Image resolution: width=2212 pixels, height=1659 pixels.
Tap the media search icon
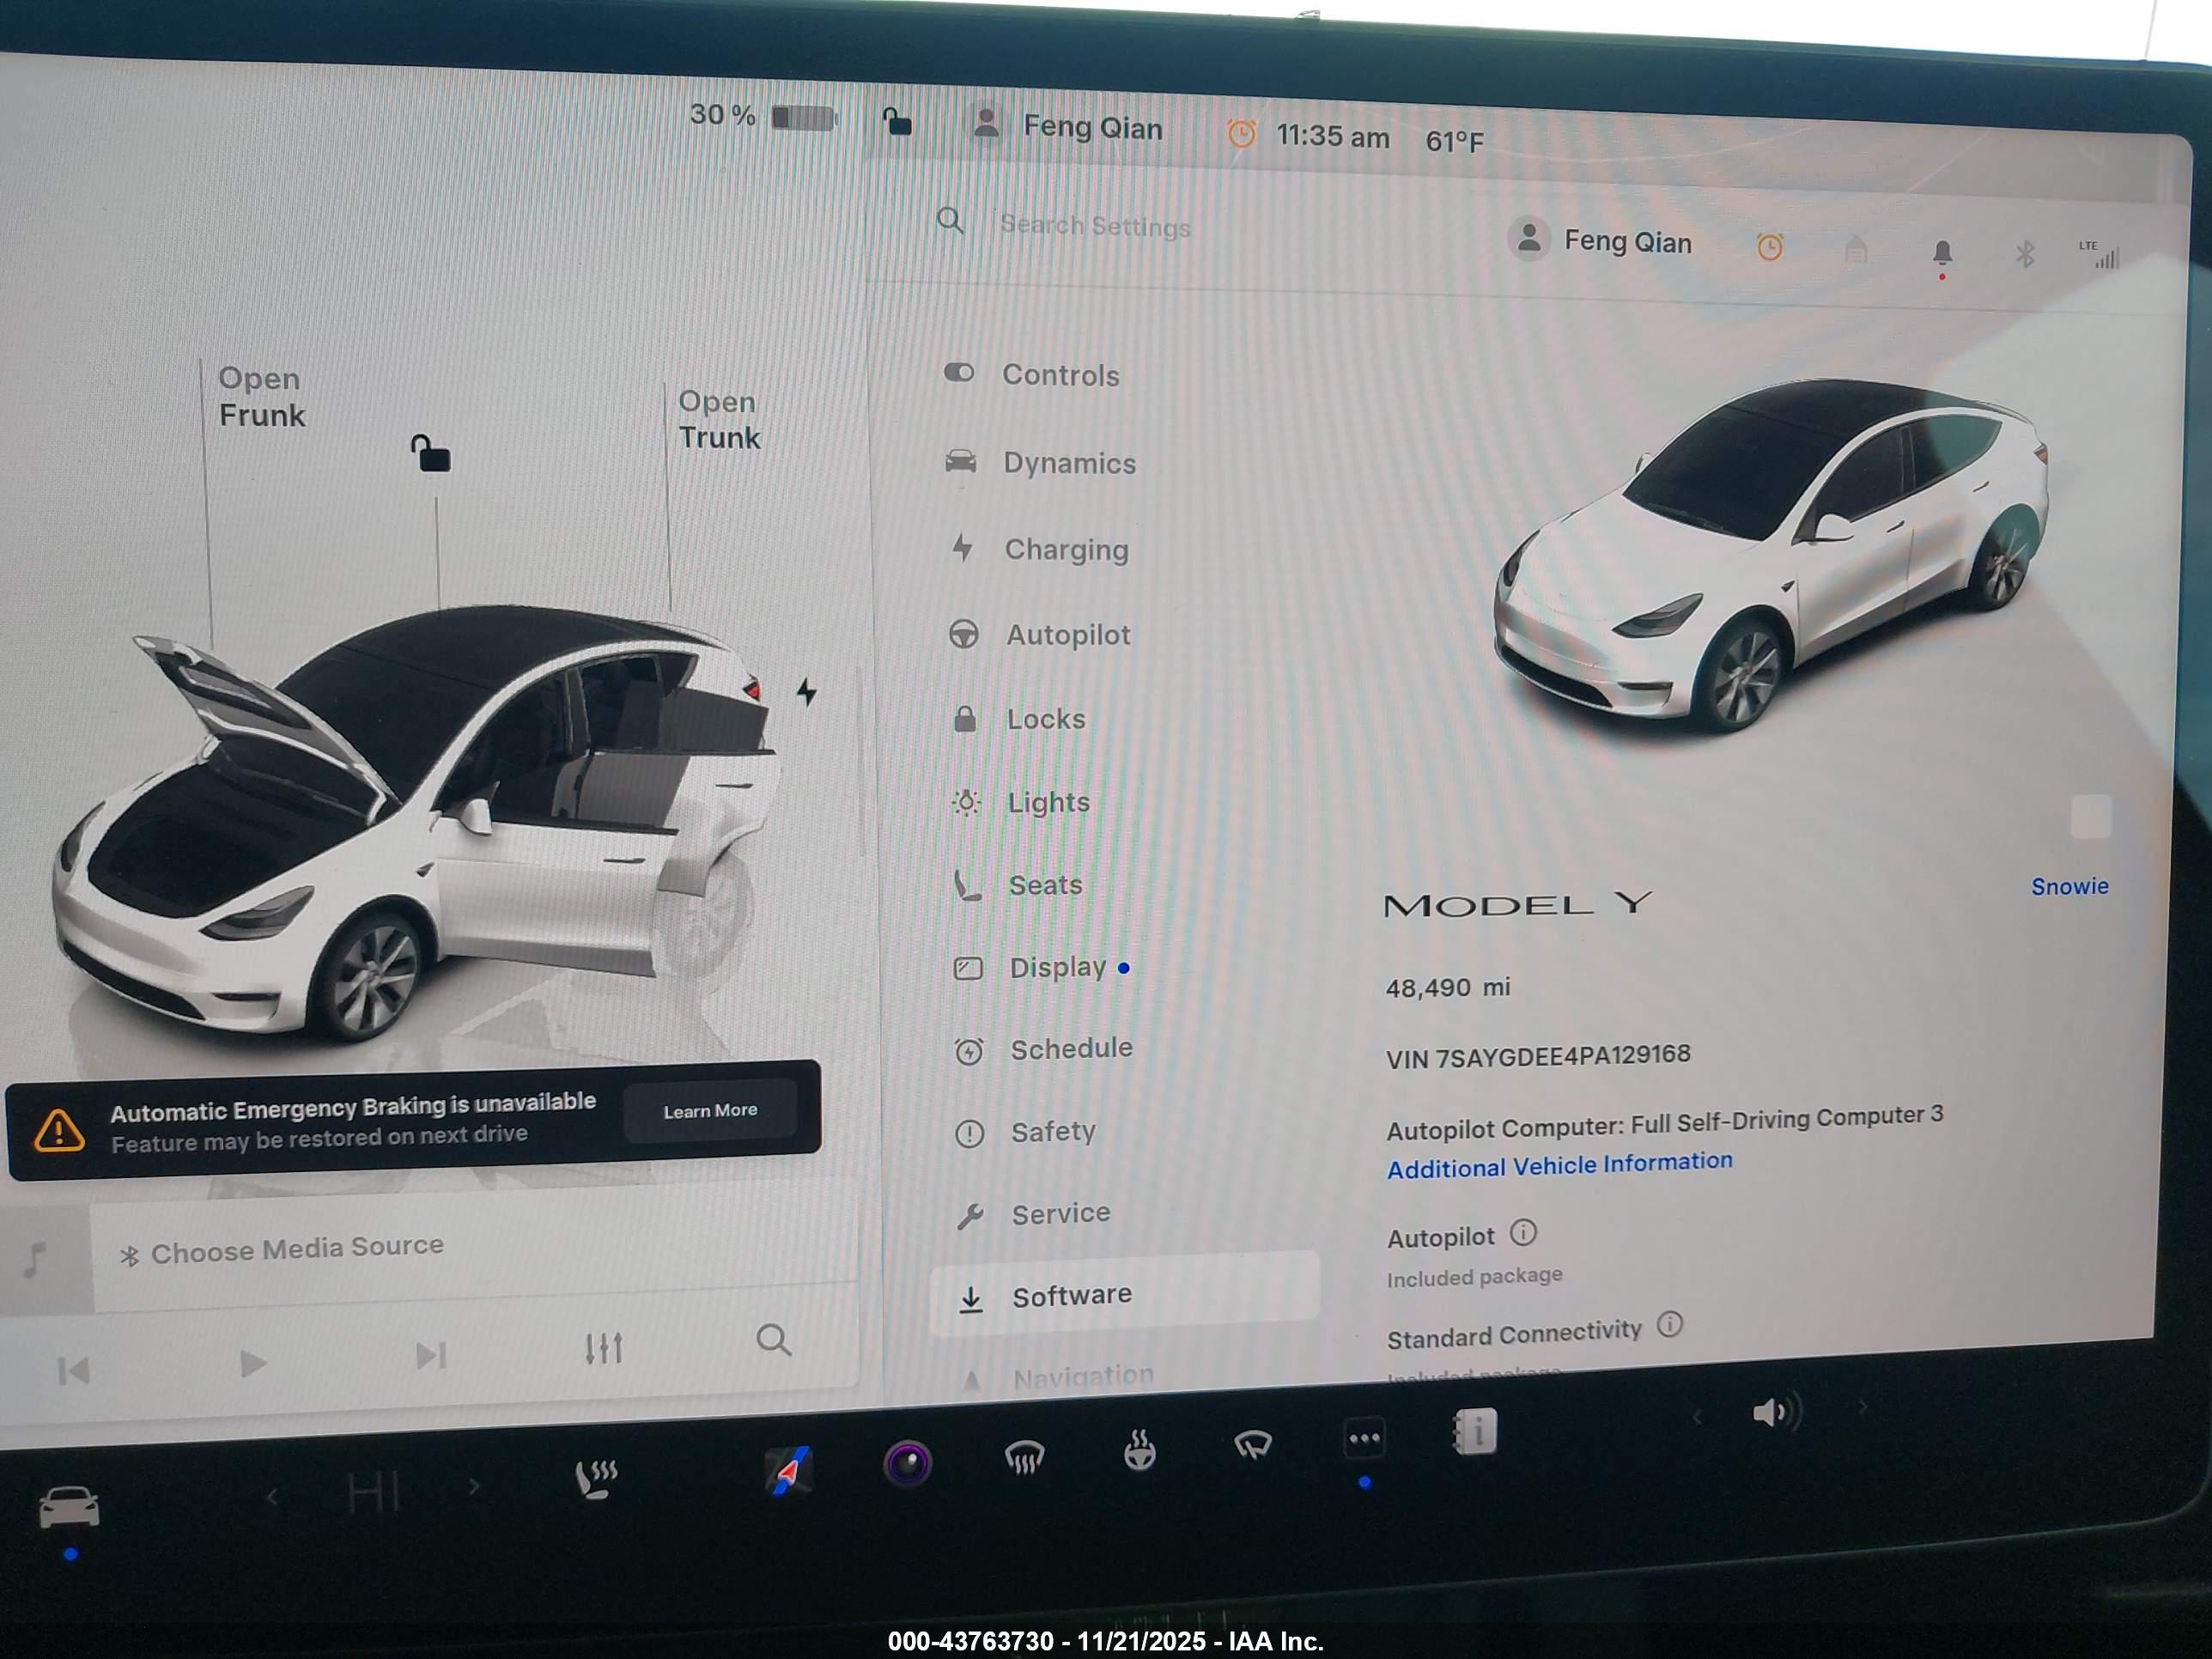(x=773, y=1340)
